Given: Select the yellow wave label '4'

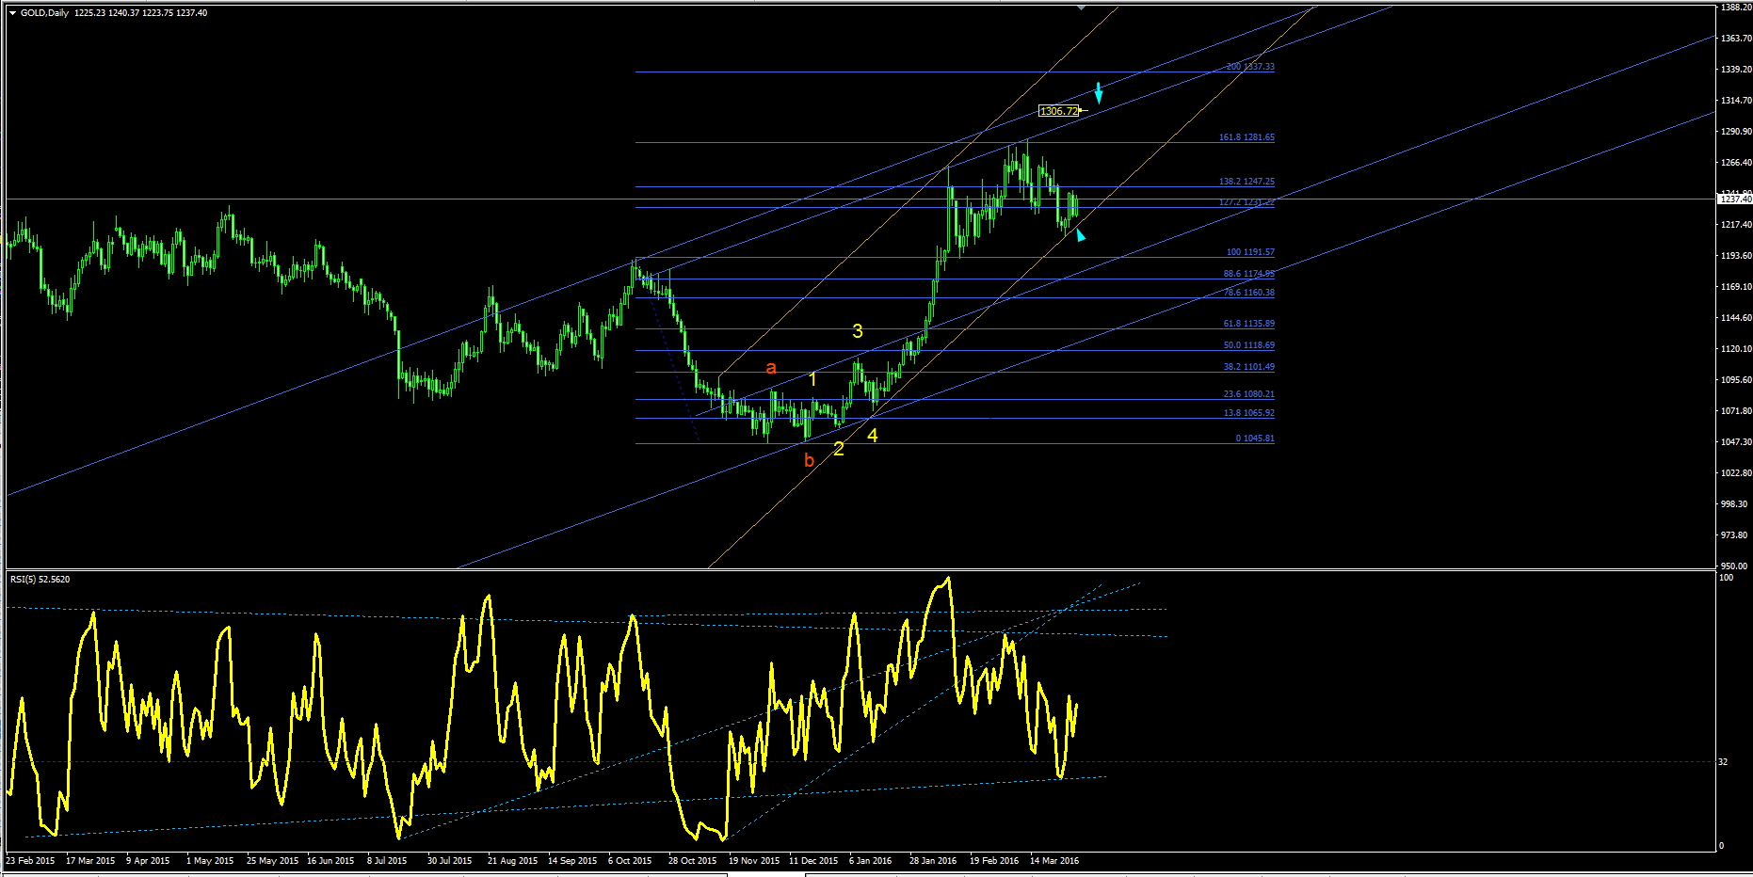Looking at the screenshot, I should click(x=873, y=436).
